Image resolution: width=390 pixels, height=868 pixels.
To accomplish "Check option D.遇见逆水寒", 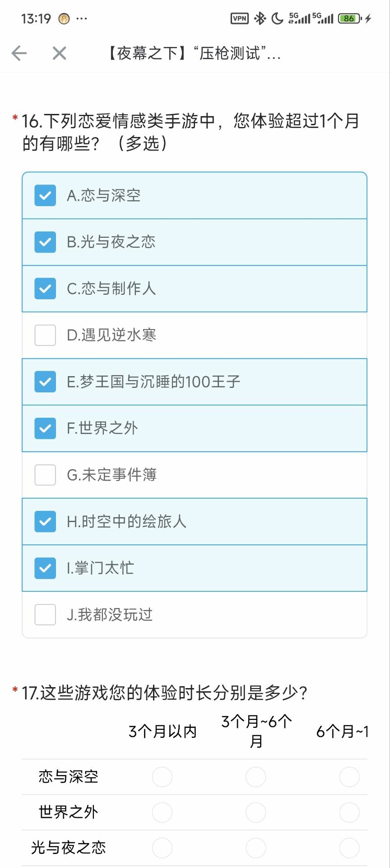I will [x=45, y=335].
